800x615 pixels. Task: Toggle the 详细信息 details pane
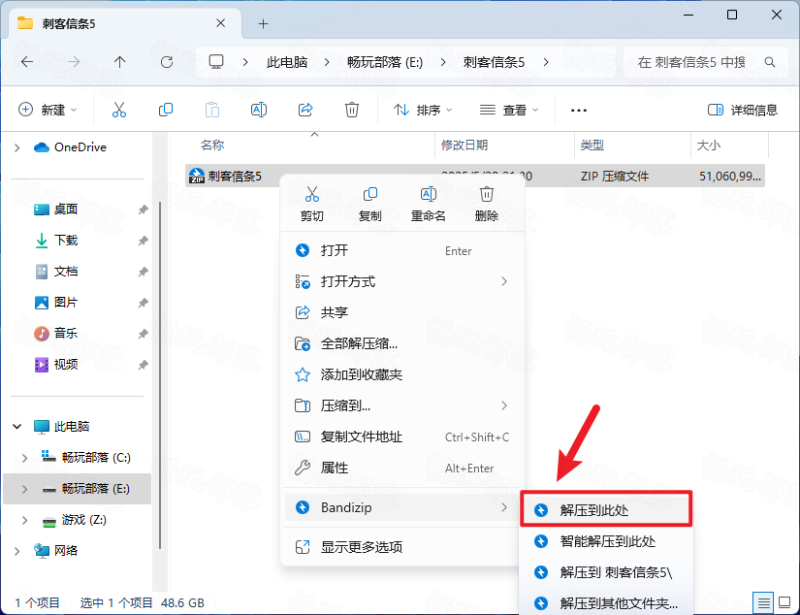click(x=743, y=110)
